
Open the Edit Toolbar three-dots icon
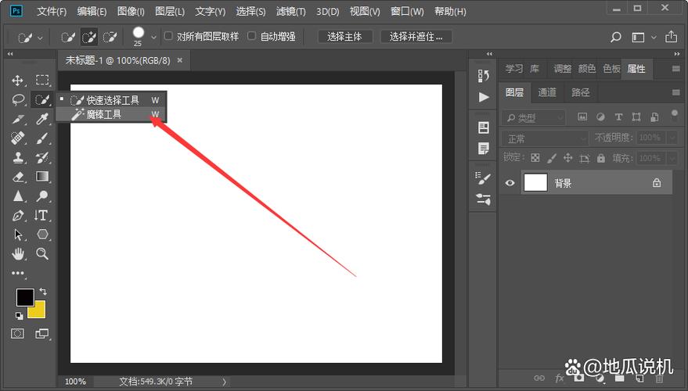coord(18,273)
